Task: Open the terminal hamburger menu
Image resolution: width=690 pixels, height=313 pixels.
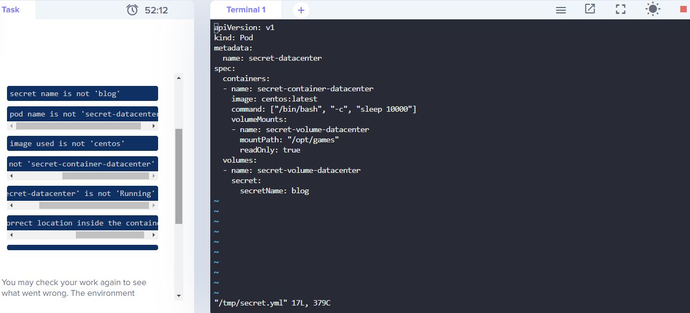Action: pyautogui.click(x=560, y=10)
